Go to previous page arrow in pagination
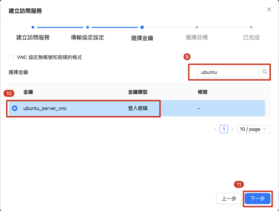The image size is (279, 211). (216, 129)
